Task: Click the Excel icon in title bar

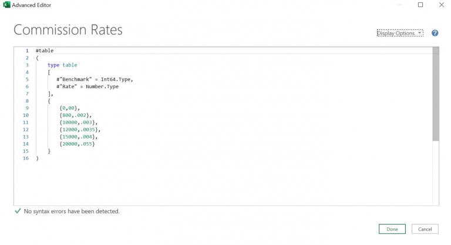Action: [x=6, y=5]
